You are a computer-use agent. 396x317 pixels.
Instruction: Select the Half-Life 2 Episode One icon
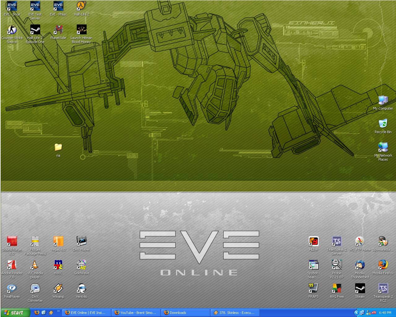(35, 34)
